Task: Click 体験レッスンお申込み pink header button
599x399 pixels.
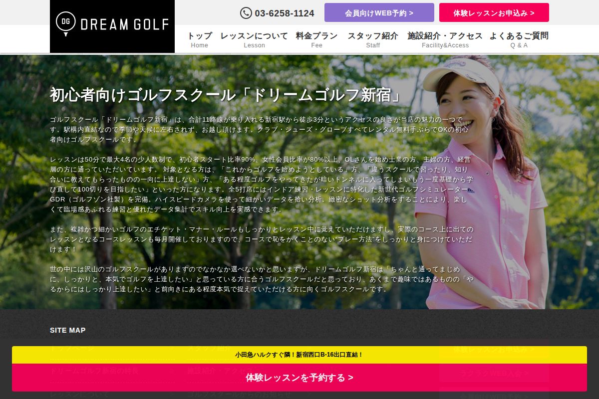Action: [x=494, y=12]
